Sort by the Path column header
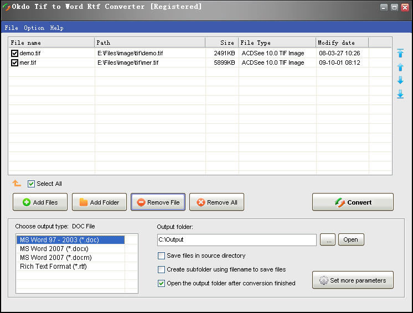This screenshot has height=313, width=413. tap(149, 43)
